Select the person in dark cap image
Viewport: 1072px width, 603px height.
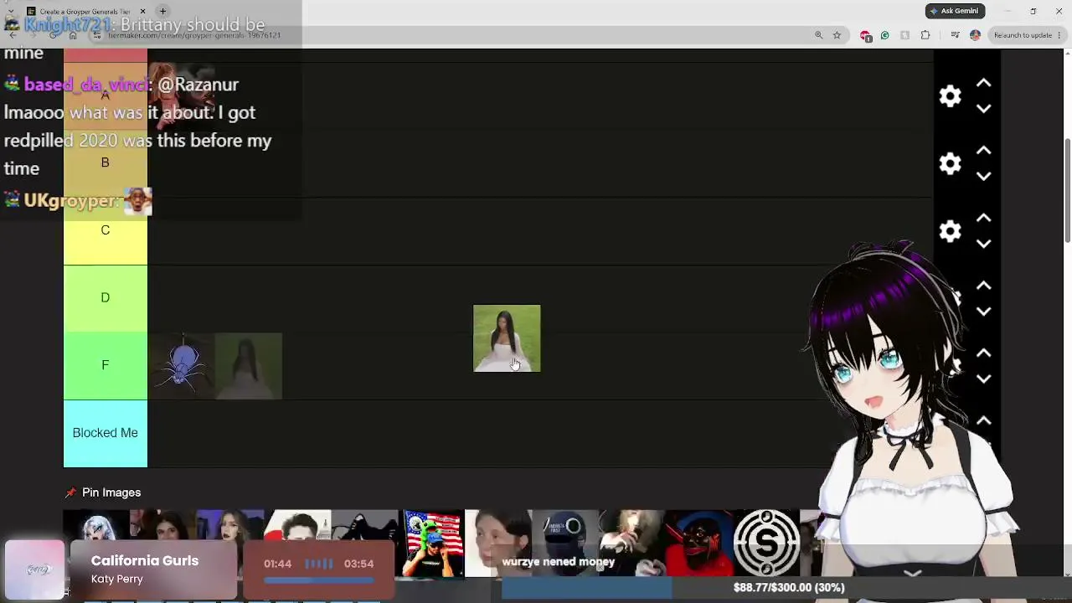click(565, 543)
